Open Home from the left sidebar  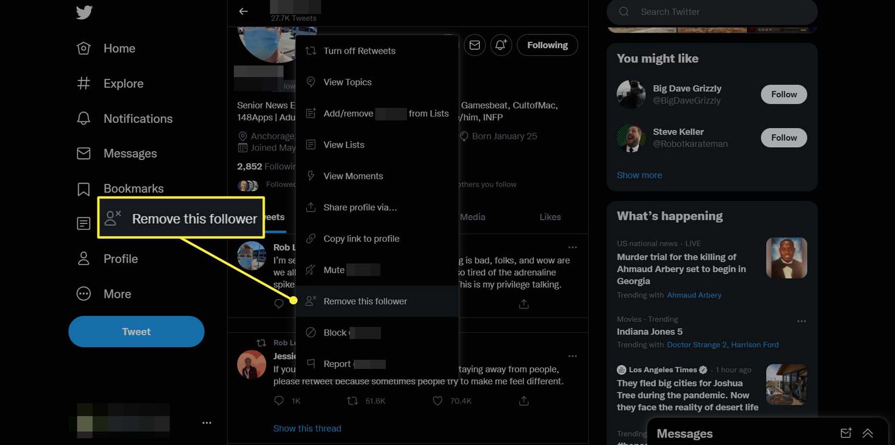click(119, 48)
